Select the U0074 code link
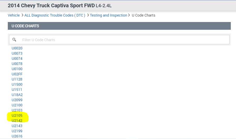This screenshot has width=236, height=139. click(x=17, y=58)
